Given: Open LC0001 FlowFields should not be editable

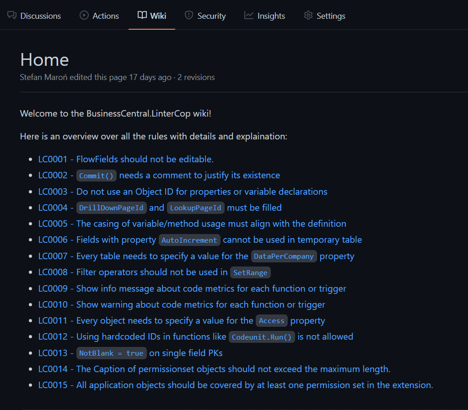Looking at the screenshot, I should [126, 160].
